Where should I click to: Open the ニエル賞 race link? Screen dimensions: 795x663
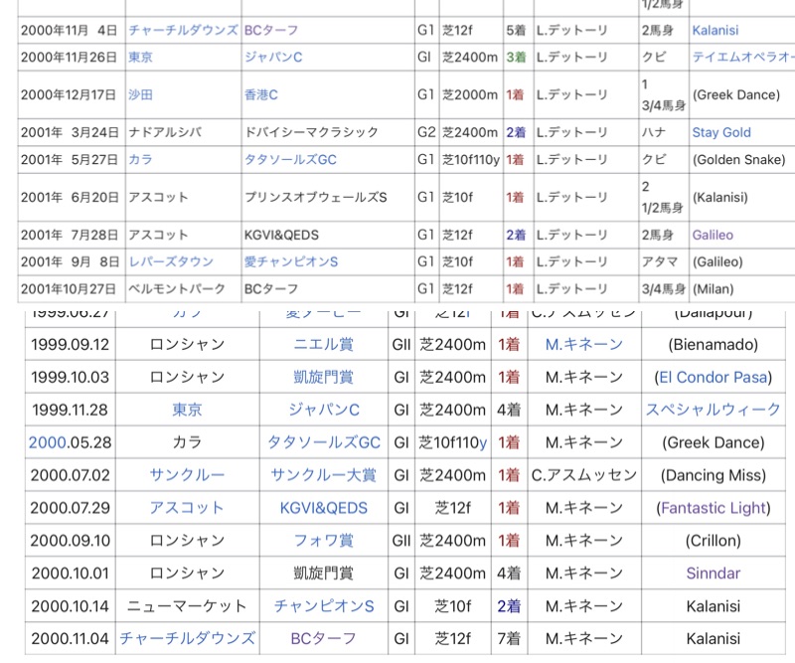pos(324,345)
